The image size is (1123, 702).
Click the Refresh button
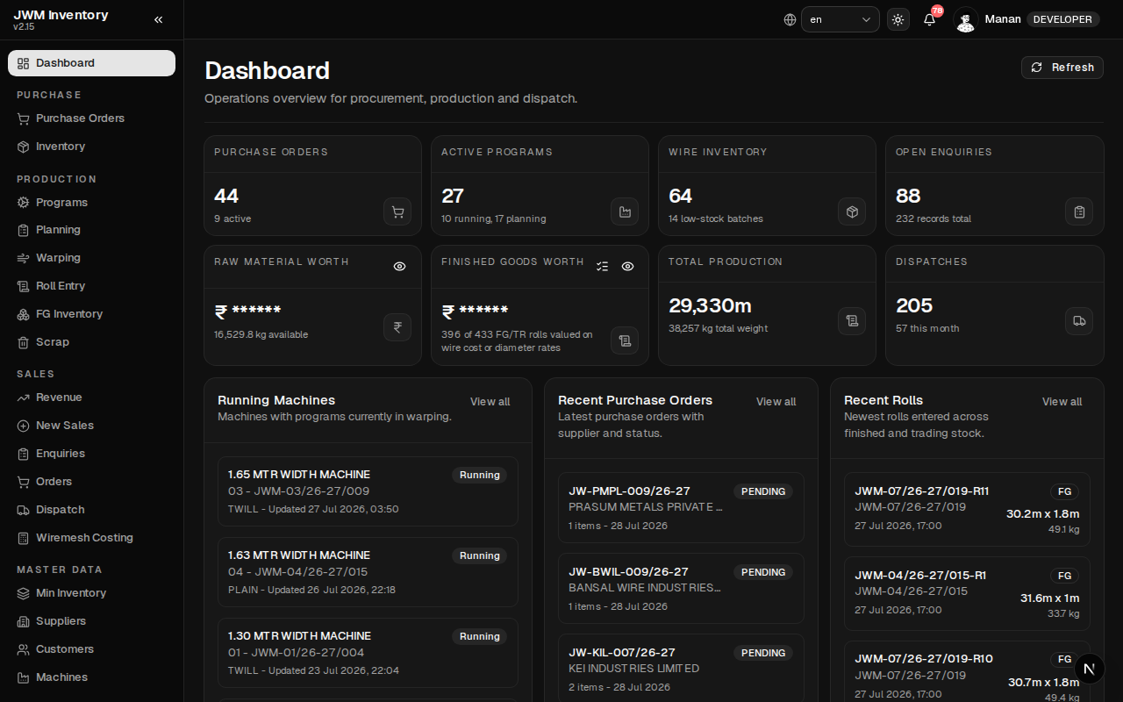coord(1062,68)
